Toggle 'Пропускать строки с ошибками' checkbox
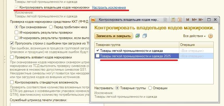Viewport: 224px width, 106px height. 12,43
